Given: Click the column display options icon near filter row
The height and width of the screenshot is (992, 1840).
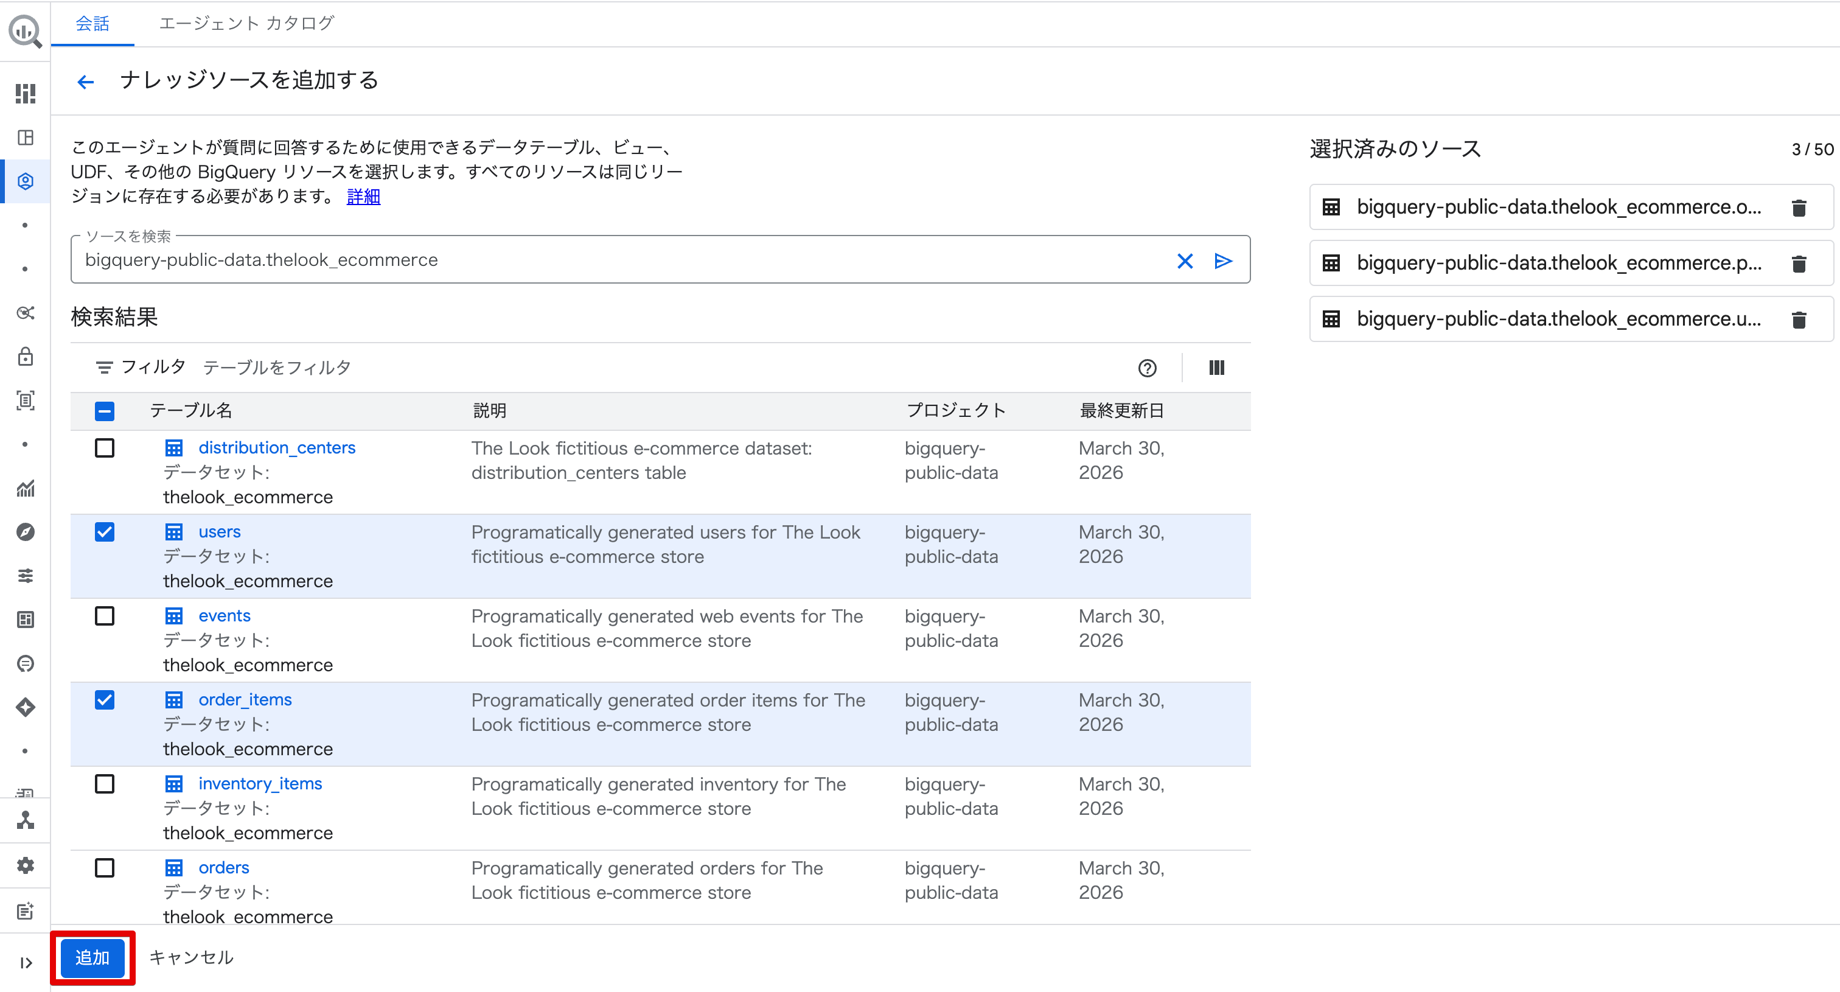Looking at the screenshot, I should pyautogui.click(x=1216, y=368).
